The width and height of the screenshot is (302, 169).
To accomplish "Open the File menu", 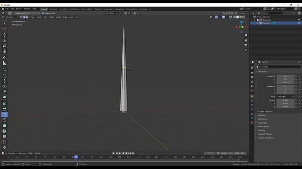I will coord(7,9).
